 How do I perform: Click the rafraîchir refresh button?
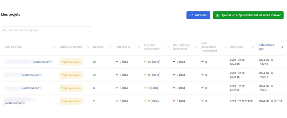tap(198, 15)
